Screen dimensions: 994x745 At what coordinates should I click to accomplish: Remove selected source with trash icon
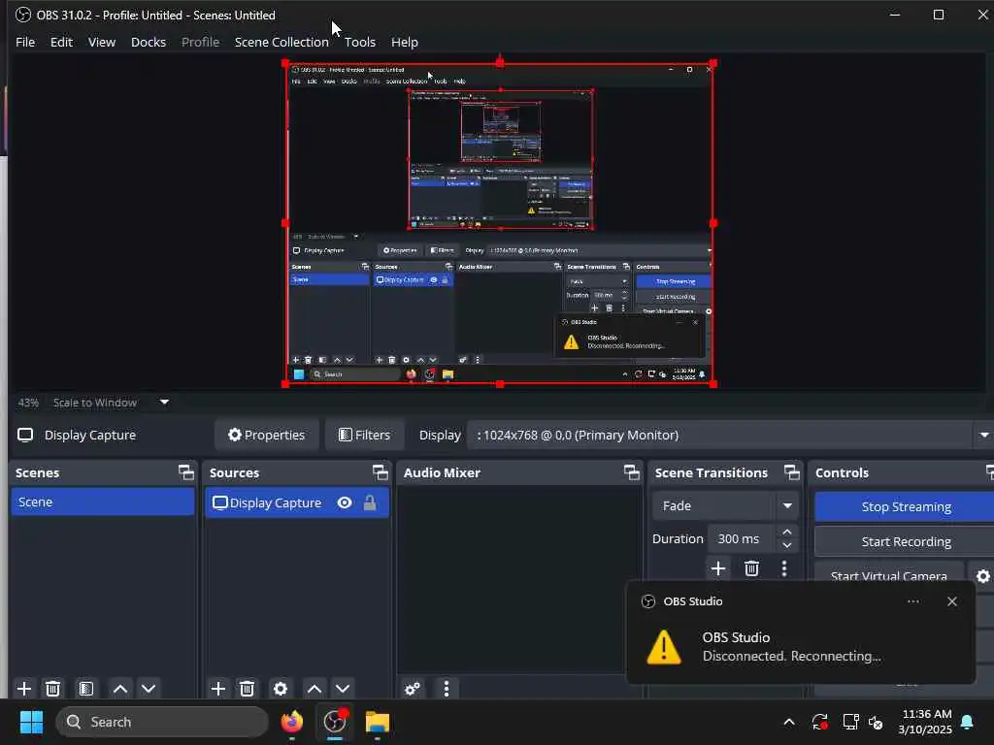248,689
